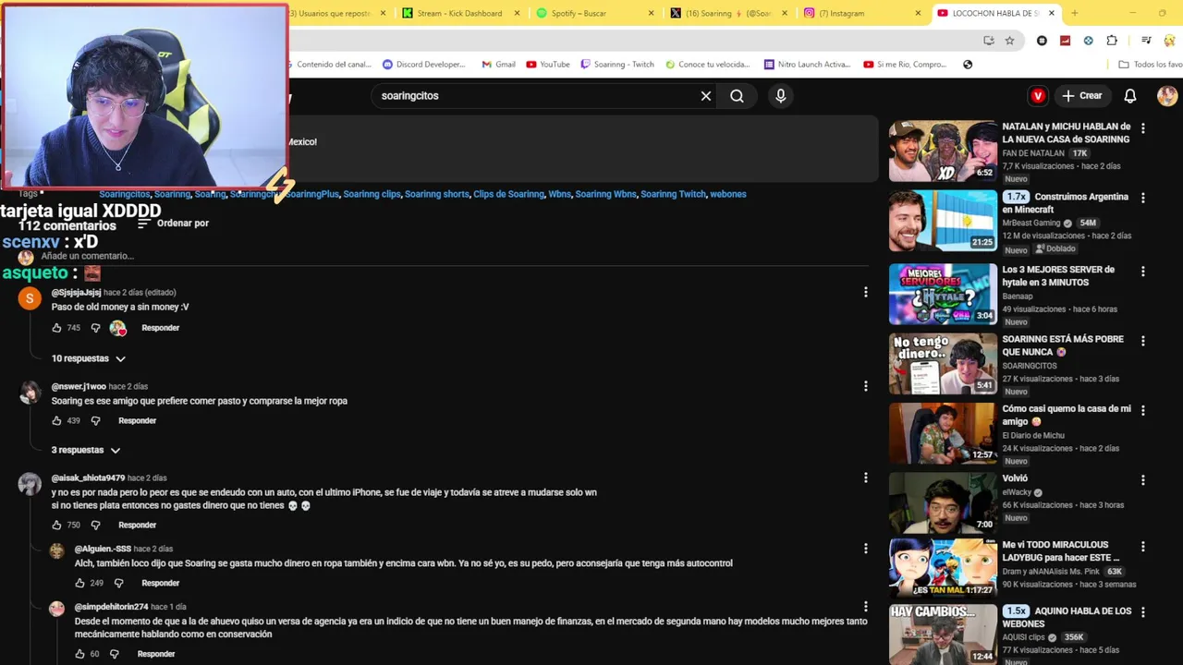Dislike @aisak_shiota9479's comment
This screenshot has width=1183, height=665.
click(x=95, y=526)
